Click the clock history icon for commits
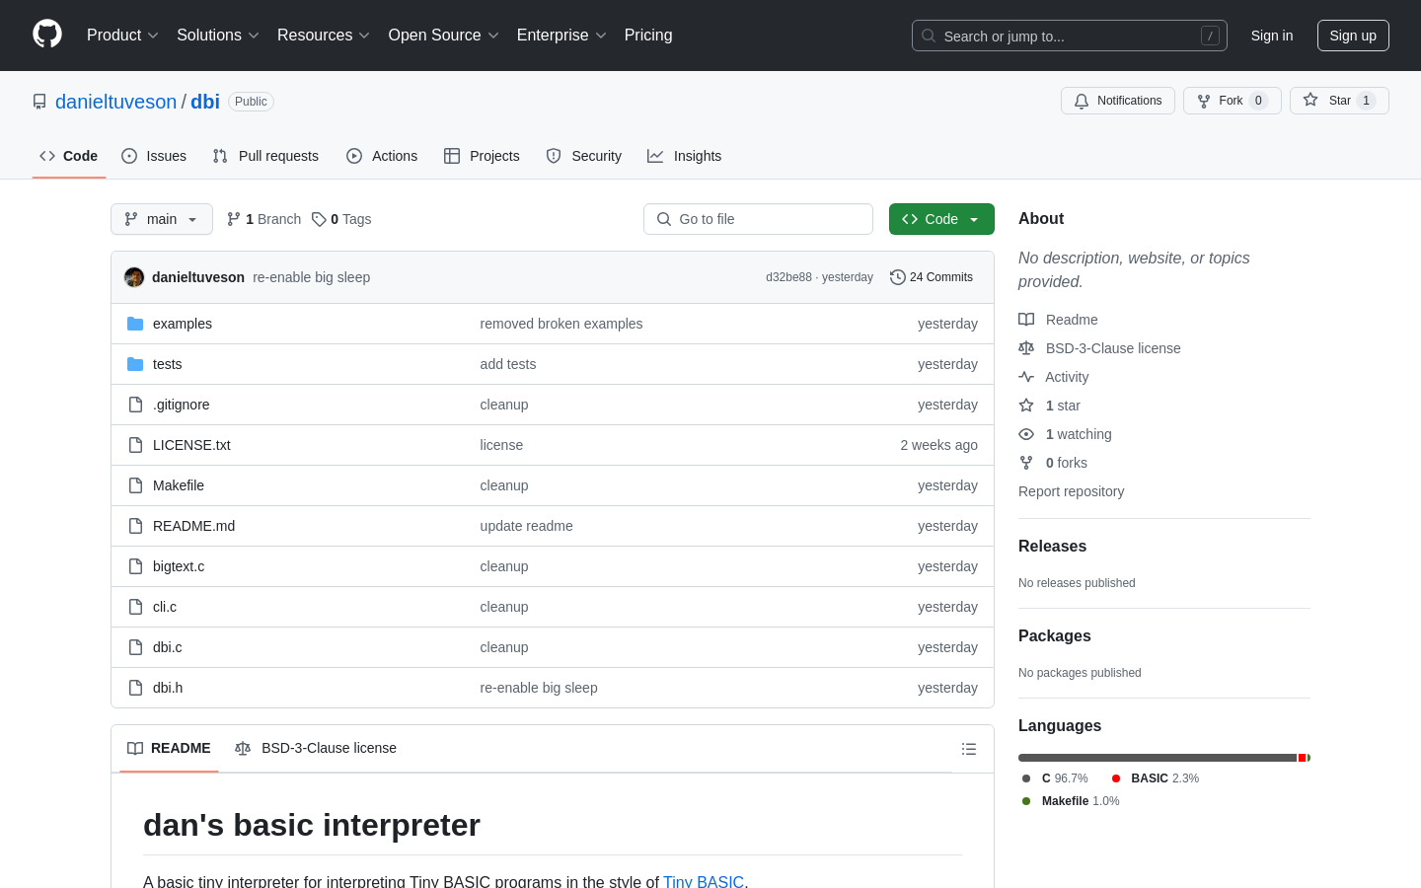The width and height of the screenshot is (1421, 888). pos(898,277)
